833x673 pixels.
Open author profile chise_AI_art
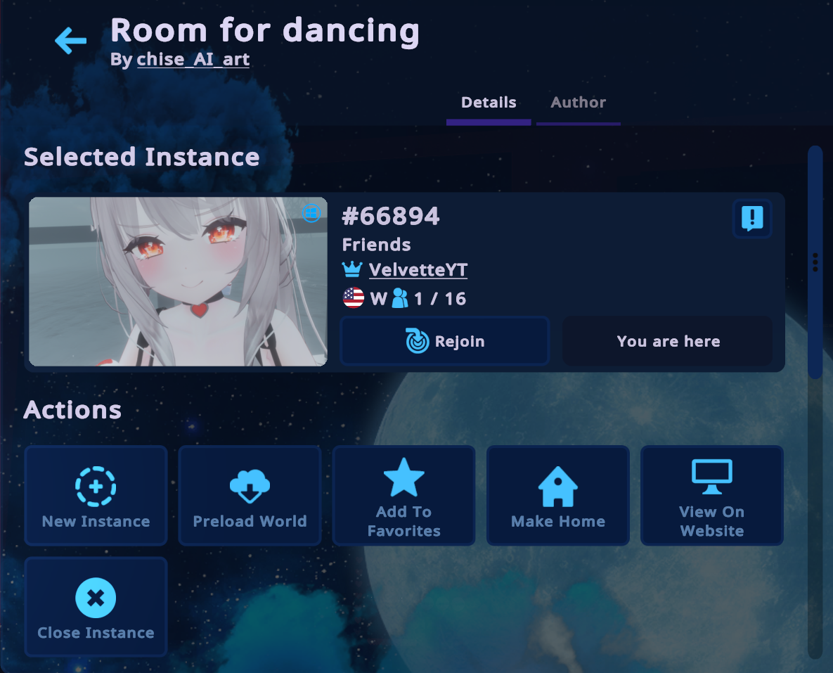pos(193,60)
